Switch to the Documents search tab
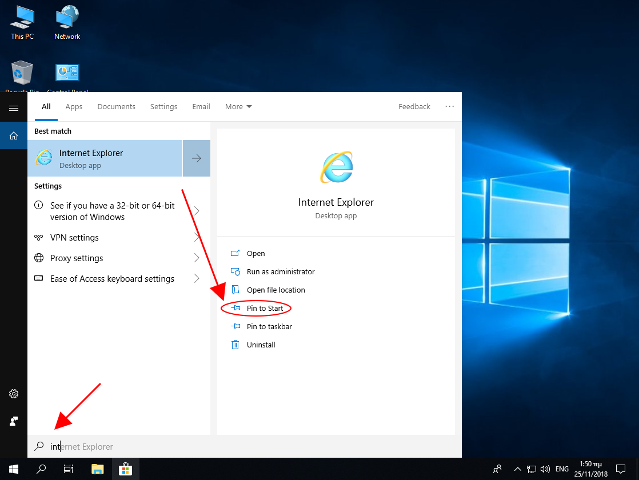 (x=116, y=107)
